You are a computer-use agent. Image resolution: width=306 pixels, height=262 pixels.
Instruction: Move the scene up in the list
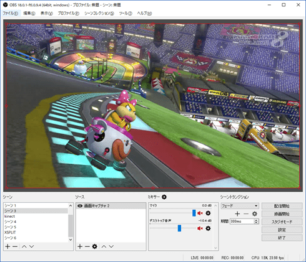click(24, 246)
